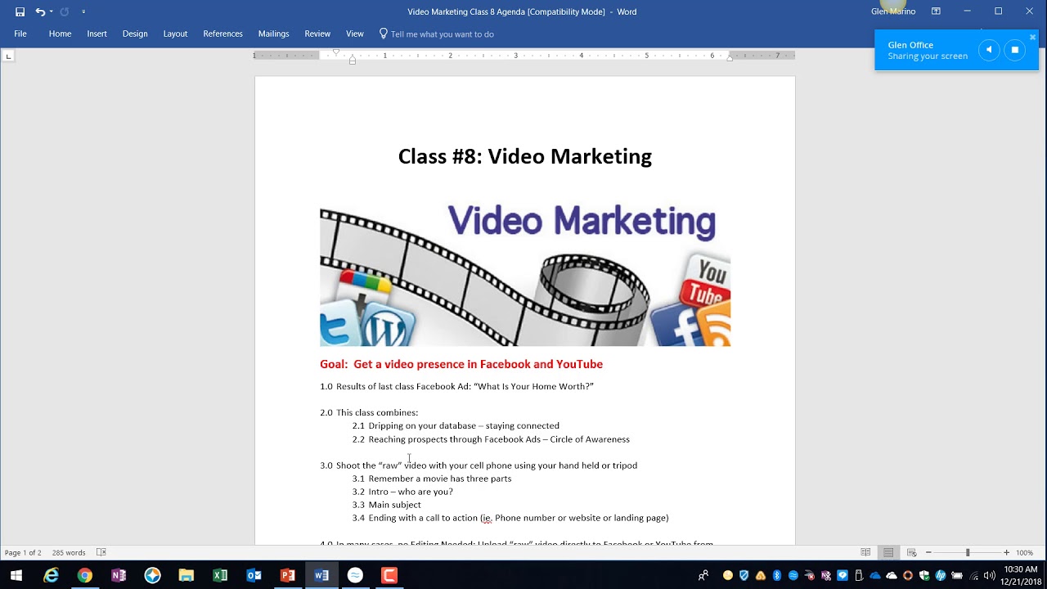
Task: Open OneNote from taskbar
Action: tap(119, 576)
